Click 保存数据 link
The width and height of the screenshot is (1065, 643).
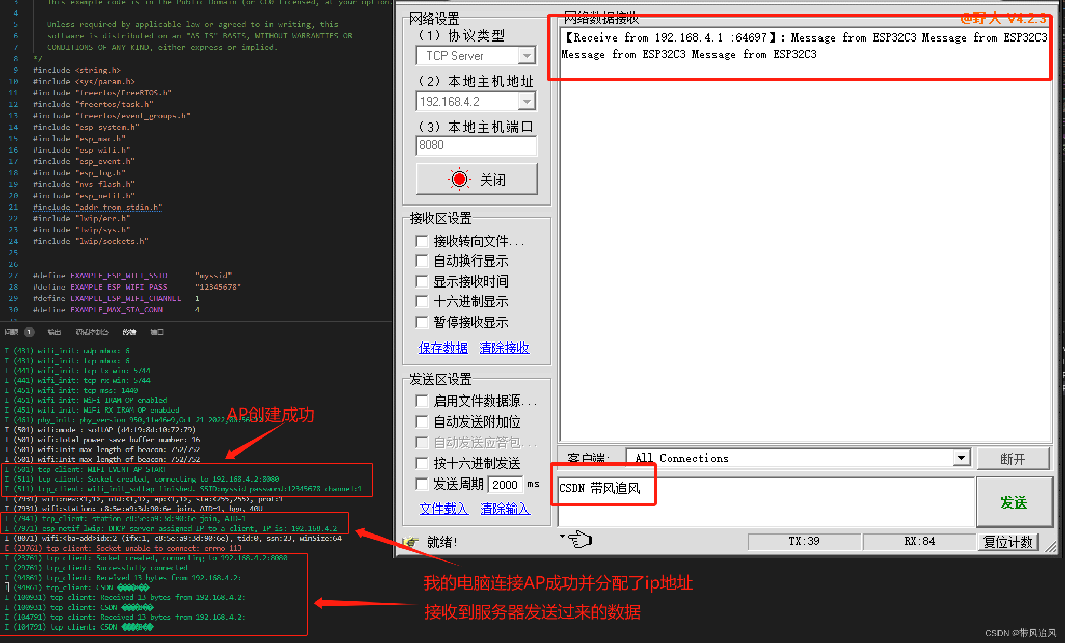click(443, 348)
